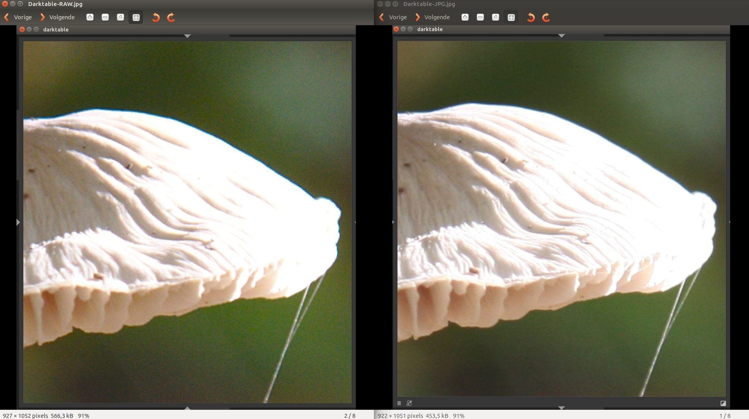Toggle best-fit zoom in the Darktable-RAW.jpg viewer

[x=136, y=17]
